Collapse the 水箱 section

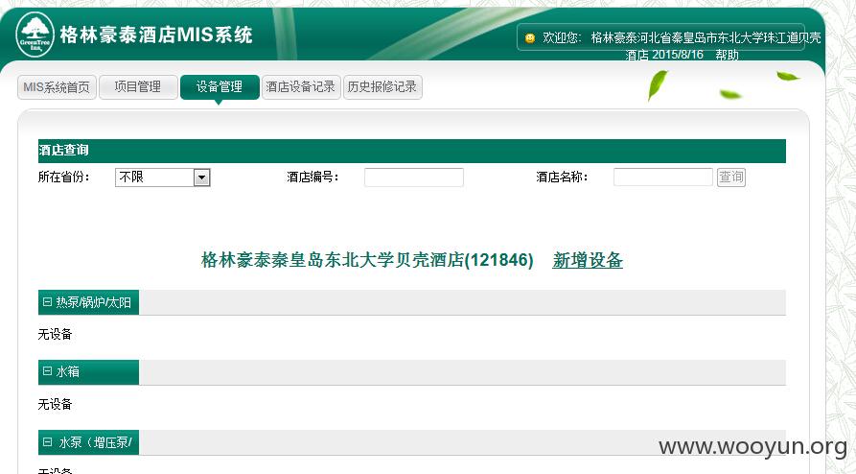[48, 371]
